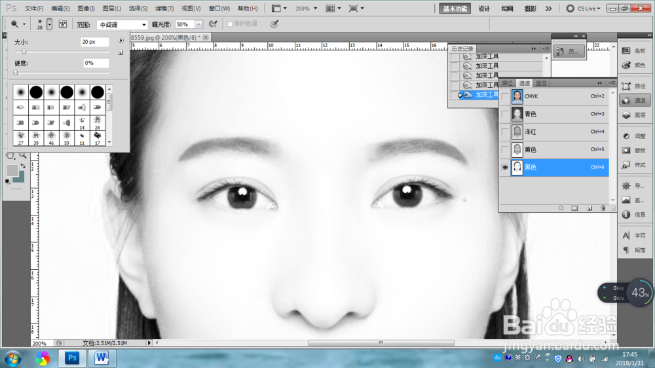Expand more workspaces chevron
This screenshot has height=368, width=655.
click(x=548, y=9)
